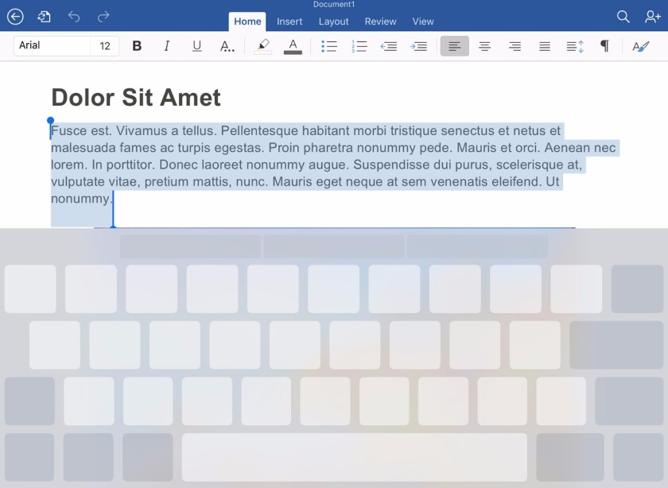The height and width of the screenshot is (488, 668).
Task: Tap the word Pellentesque in paragraph
Action: [x=259, y=130]
